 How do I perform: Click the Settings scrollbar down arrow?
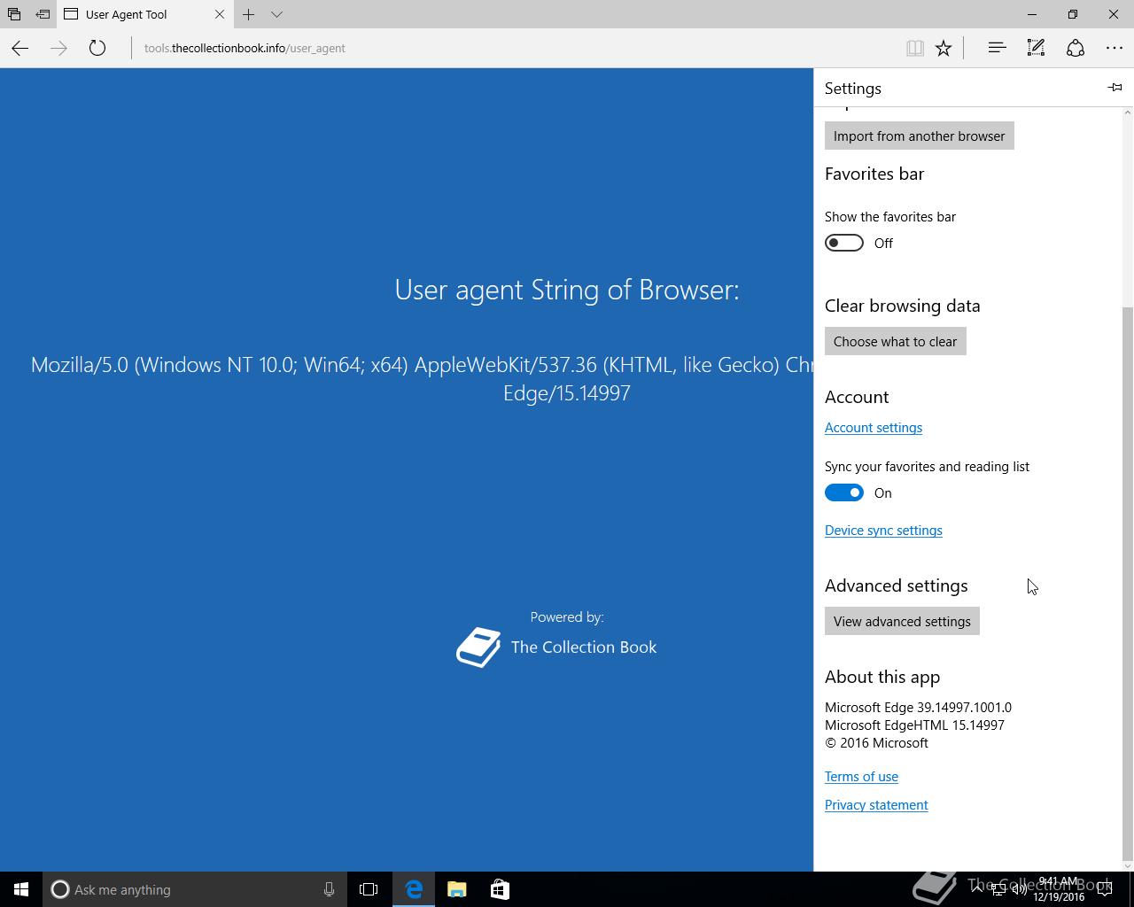(1127, 865)
